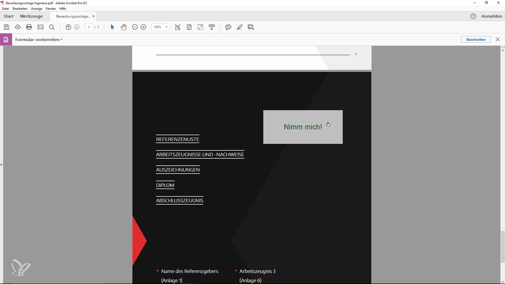Screen dimensions: 505x284
Task: Activate the selection arrow tool
Action: pos(112,27)
